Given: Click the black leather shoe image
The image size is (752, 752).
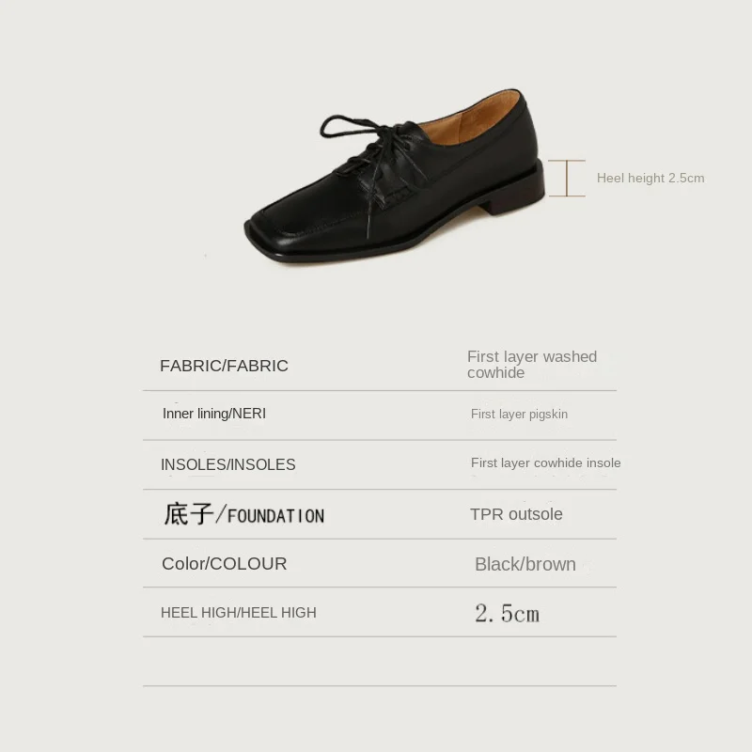Looking at the screenshot, I should 395,176.
